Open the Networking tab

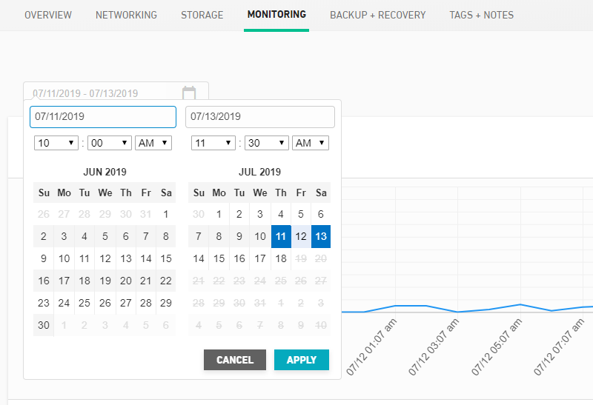click(126, 15)
